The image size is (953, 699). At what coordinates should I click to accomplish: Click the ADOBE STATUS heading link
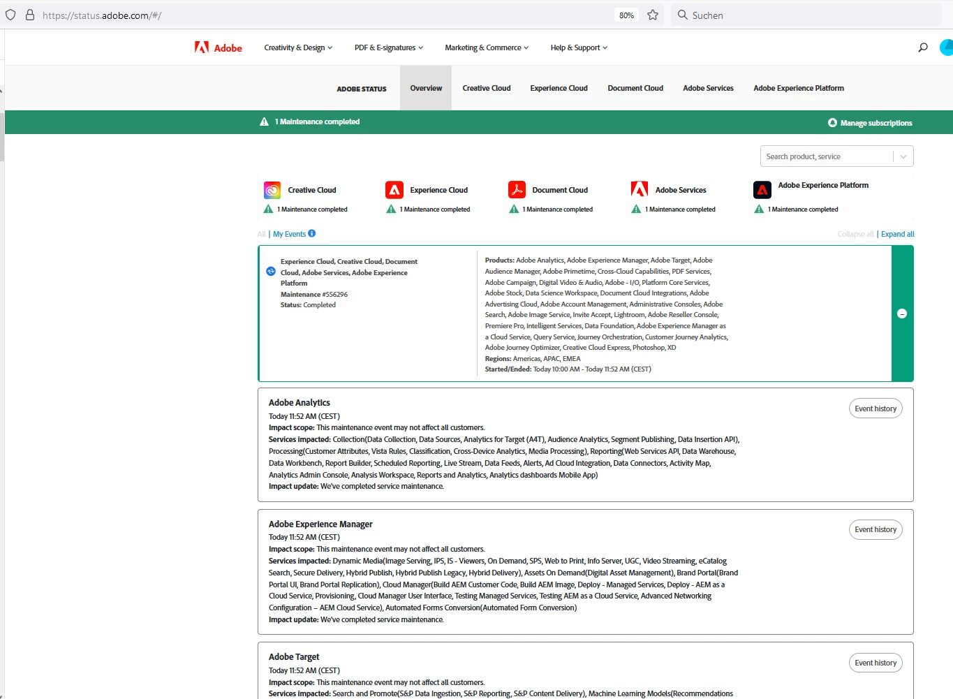pos(362,89)
